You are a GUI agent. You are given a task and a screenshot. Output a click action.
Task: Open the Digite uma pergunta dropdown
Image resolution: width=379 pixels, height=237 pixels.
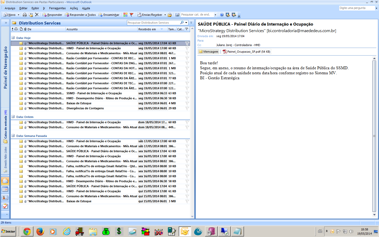(x=376, y=8)
